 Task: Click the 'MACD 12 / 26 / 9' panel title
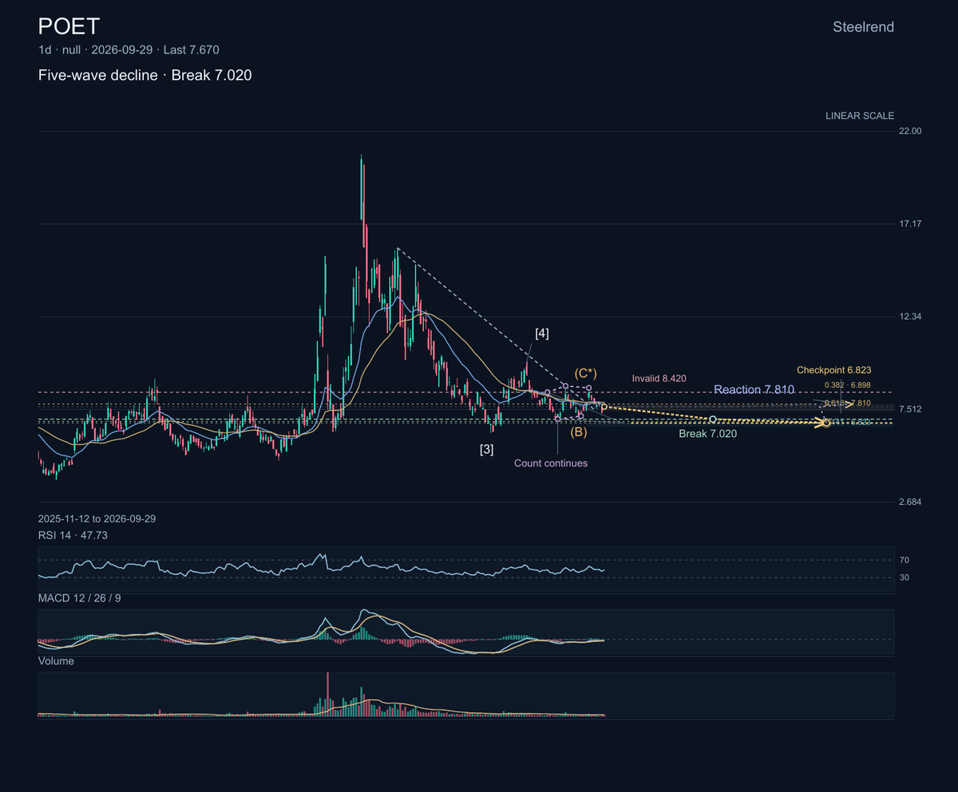pos(79,597)
